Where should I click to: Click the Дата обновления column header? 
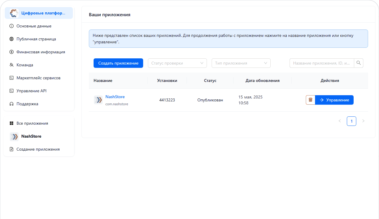pos(262,80)
